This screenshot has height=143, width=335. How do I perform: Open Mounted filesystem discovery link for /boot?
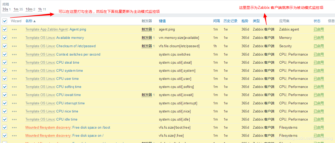[x=48, y=128]
